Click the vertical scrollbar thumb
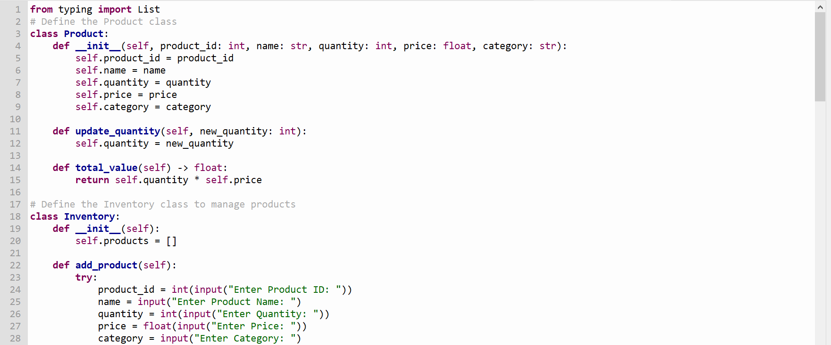The image size is (831, 345). 820,57
